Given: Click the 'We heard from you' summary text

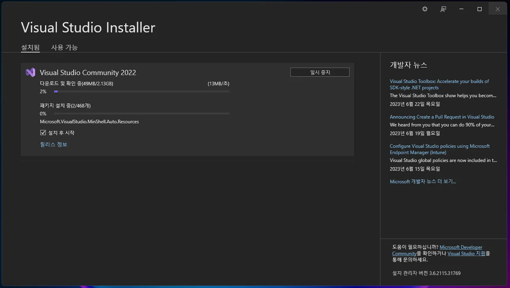Looking at the screenshot, I should tap(442, 125).
